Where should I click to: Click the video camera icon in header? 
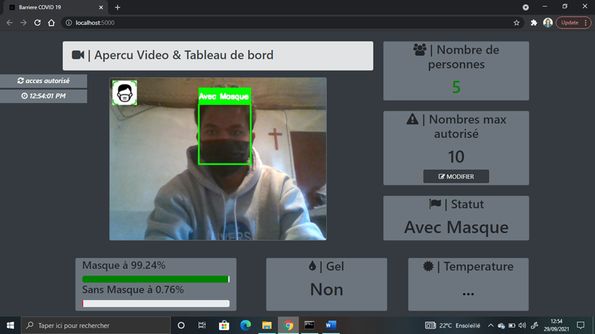(78, 55)
